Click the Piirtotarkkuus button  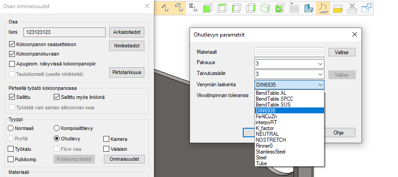(x=127, y=72)
